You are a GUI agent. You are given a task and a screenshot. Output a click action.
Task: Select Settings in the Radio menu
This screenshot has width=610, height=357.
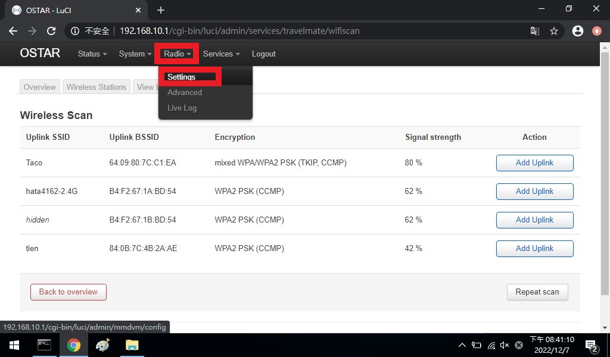[182, 77]
